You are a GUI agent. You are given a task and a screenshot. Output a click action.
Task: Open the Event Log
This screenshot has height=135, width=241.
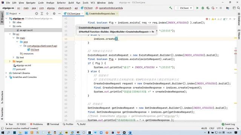tap(228, 124)
